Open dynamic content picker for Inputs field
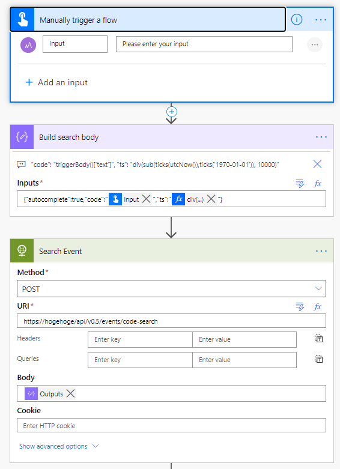This screenshot has height=469, width=340. 300,183
